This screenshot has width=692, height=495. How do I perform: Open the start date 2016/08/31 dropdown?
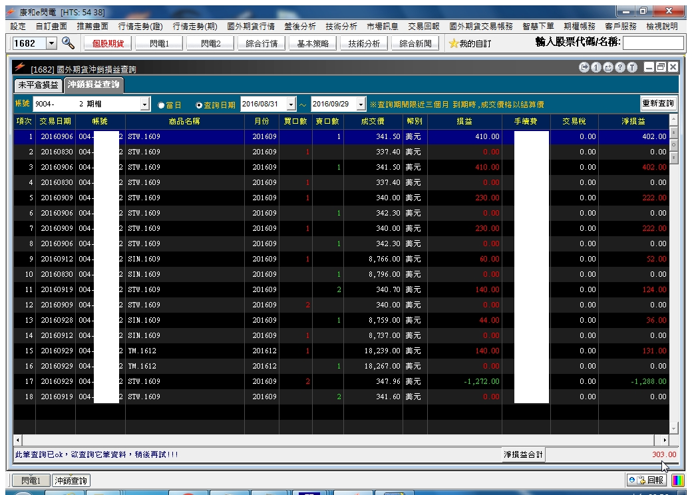pyautogui.click(x=291, y=104)
